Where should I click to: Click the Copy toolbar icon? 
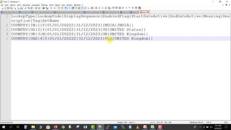29,8
